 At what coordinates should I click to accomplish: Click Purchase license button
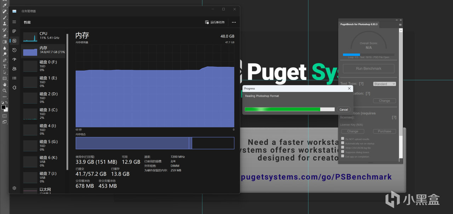coord(384,131)
